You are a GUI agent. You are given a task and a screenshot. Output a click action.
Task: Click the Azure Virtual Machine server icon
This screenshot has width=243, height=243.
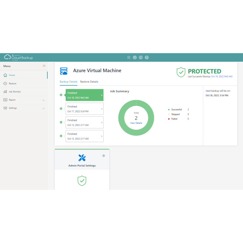(64, 71)
